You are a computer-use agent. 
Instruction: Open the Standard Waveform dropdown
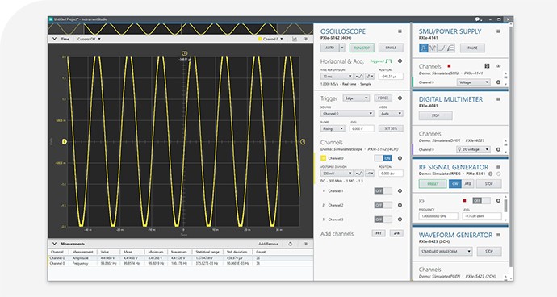click(x=446, y=252)
